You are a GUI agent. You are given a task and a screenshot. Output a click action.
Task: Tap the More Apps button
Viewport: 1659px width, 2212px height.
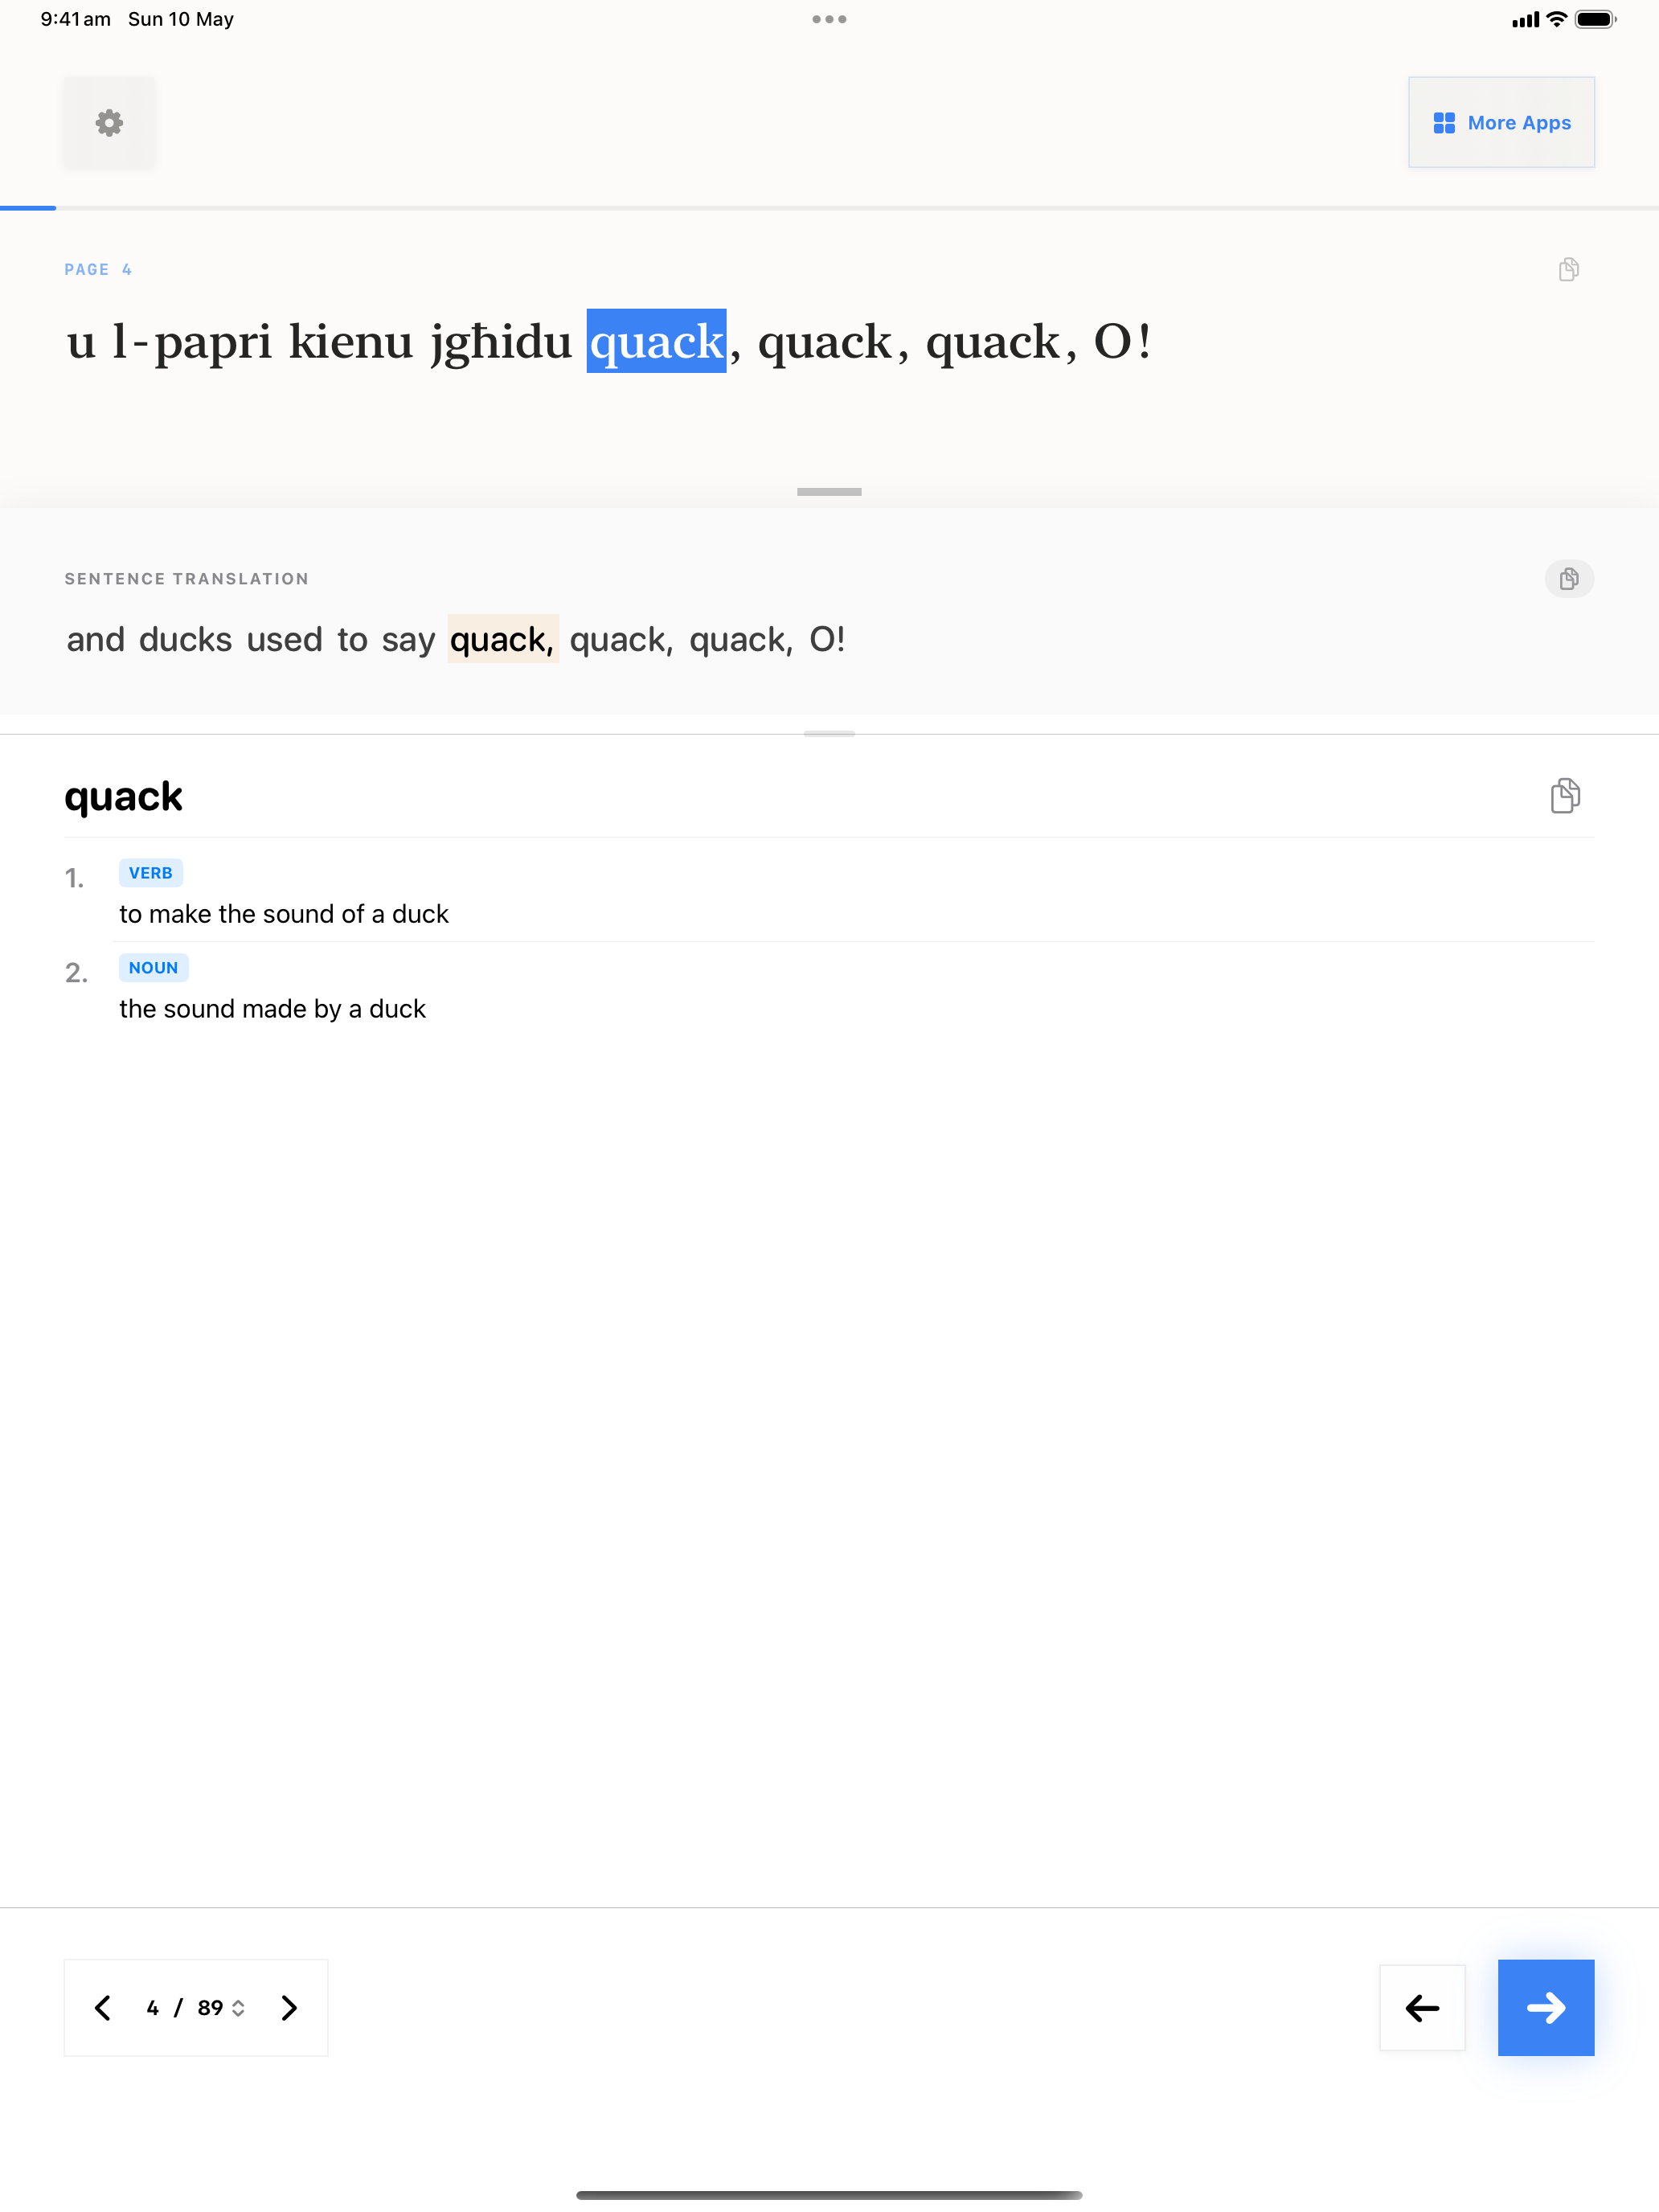point(1501,122)
